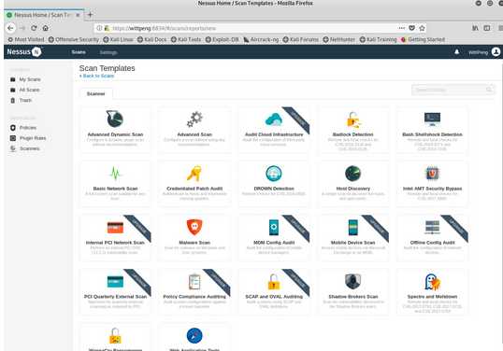Click the browser address bar URL
Screen dimensions: 503x351
[x=164, y=28]
